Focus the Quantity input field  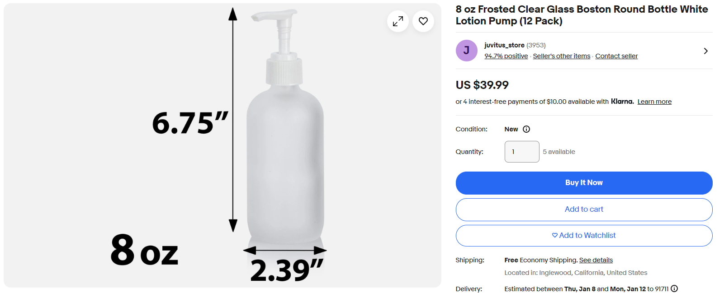click(522, 152)
